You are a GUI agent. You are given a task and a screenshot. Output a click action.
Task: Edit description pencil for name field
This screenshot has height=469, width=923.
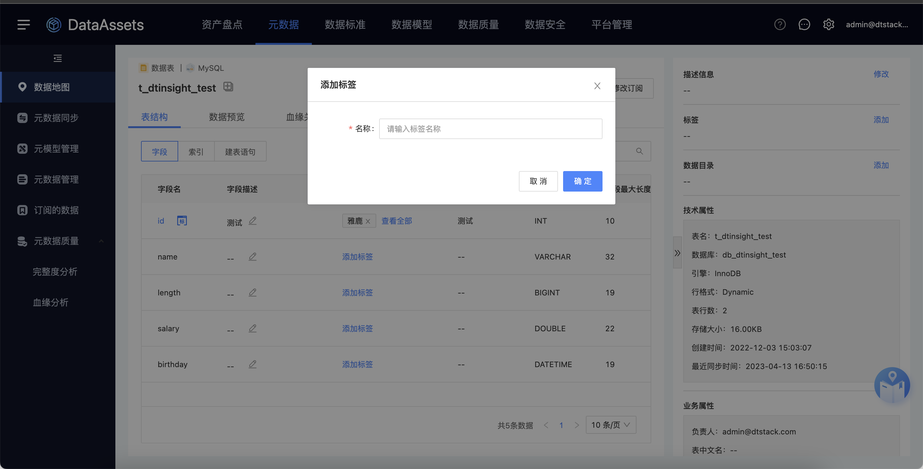tap(253, 257)
